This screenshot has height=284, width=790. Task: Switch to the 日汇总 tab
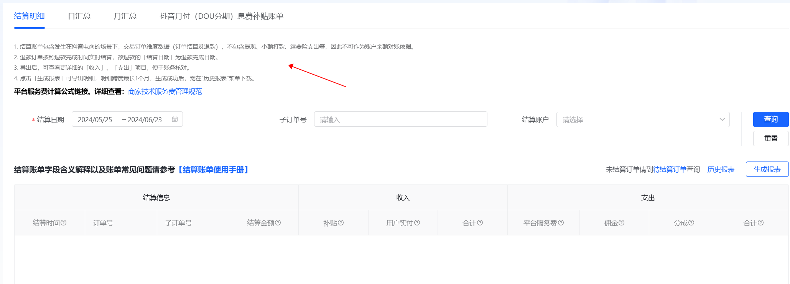(79, 16)
